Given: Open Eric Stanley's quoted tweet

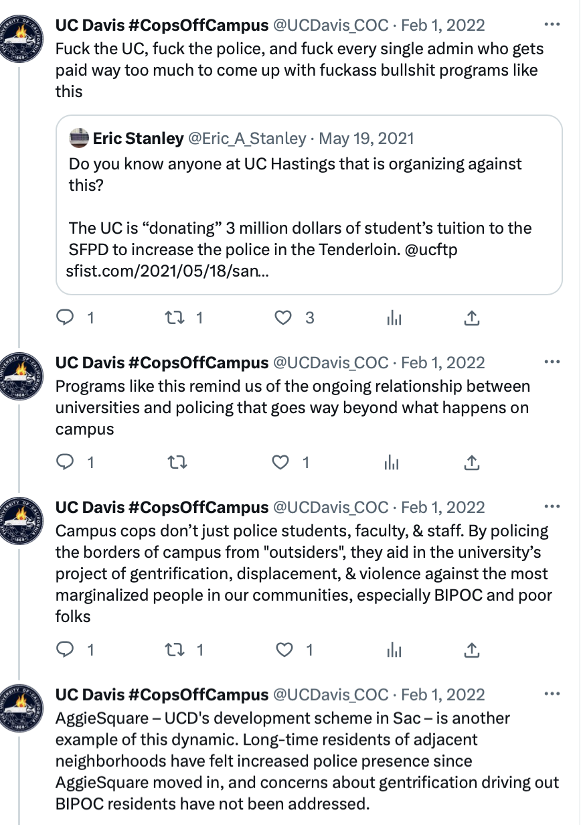Looking at the screenshot, I should (309, 205).
